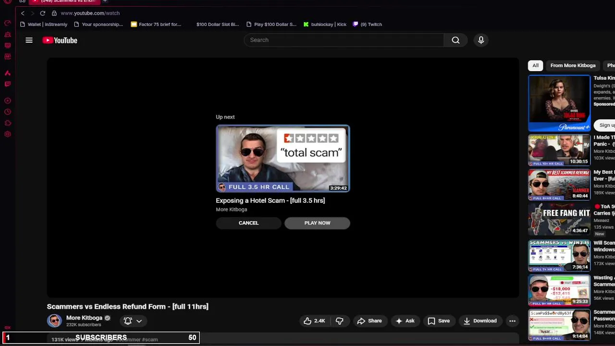Open browser sidebar Settings gear
Screen dimensions: 615x346
8,134
